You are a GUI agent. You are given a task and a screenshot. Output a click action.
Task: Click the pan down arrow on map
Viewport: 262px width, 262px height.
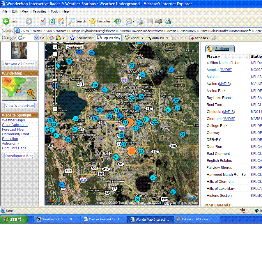(x=55, y=47)
